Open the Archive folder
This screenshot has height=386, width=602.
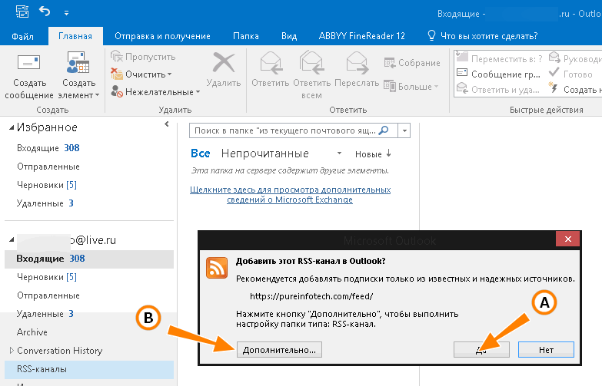coord(32,332)
